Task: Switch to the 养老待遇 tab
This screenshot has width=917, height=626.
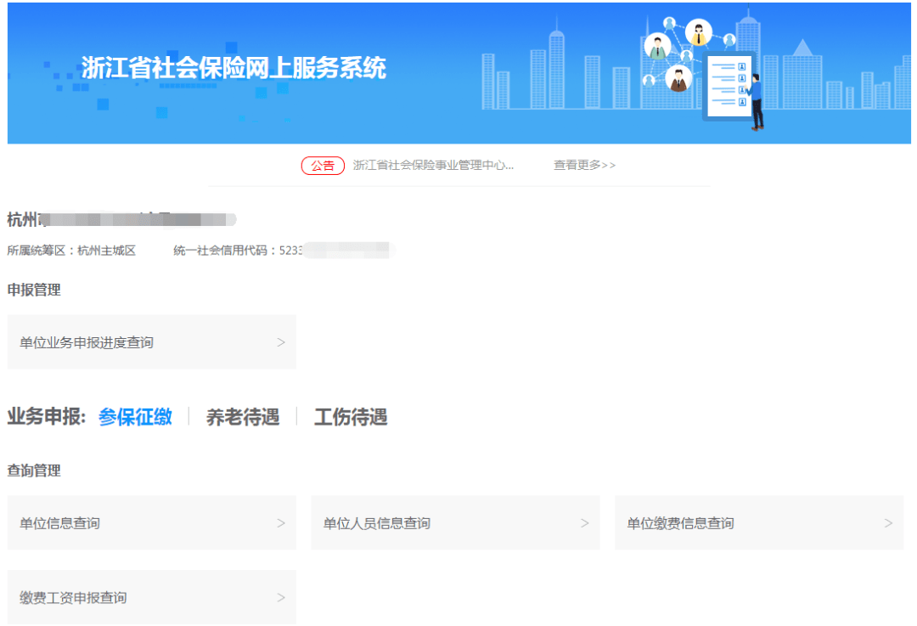Action: (243, 417)
